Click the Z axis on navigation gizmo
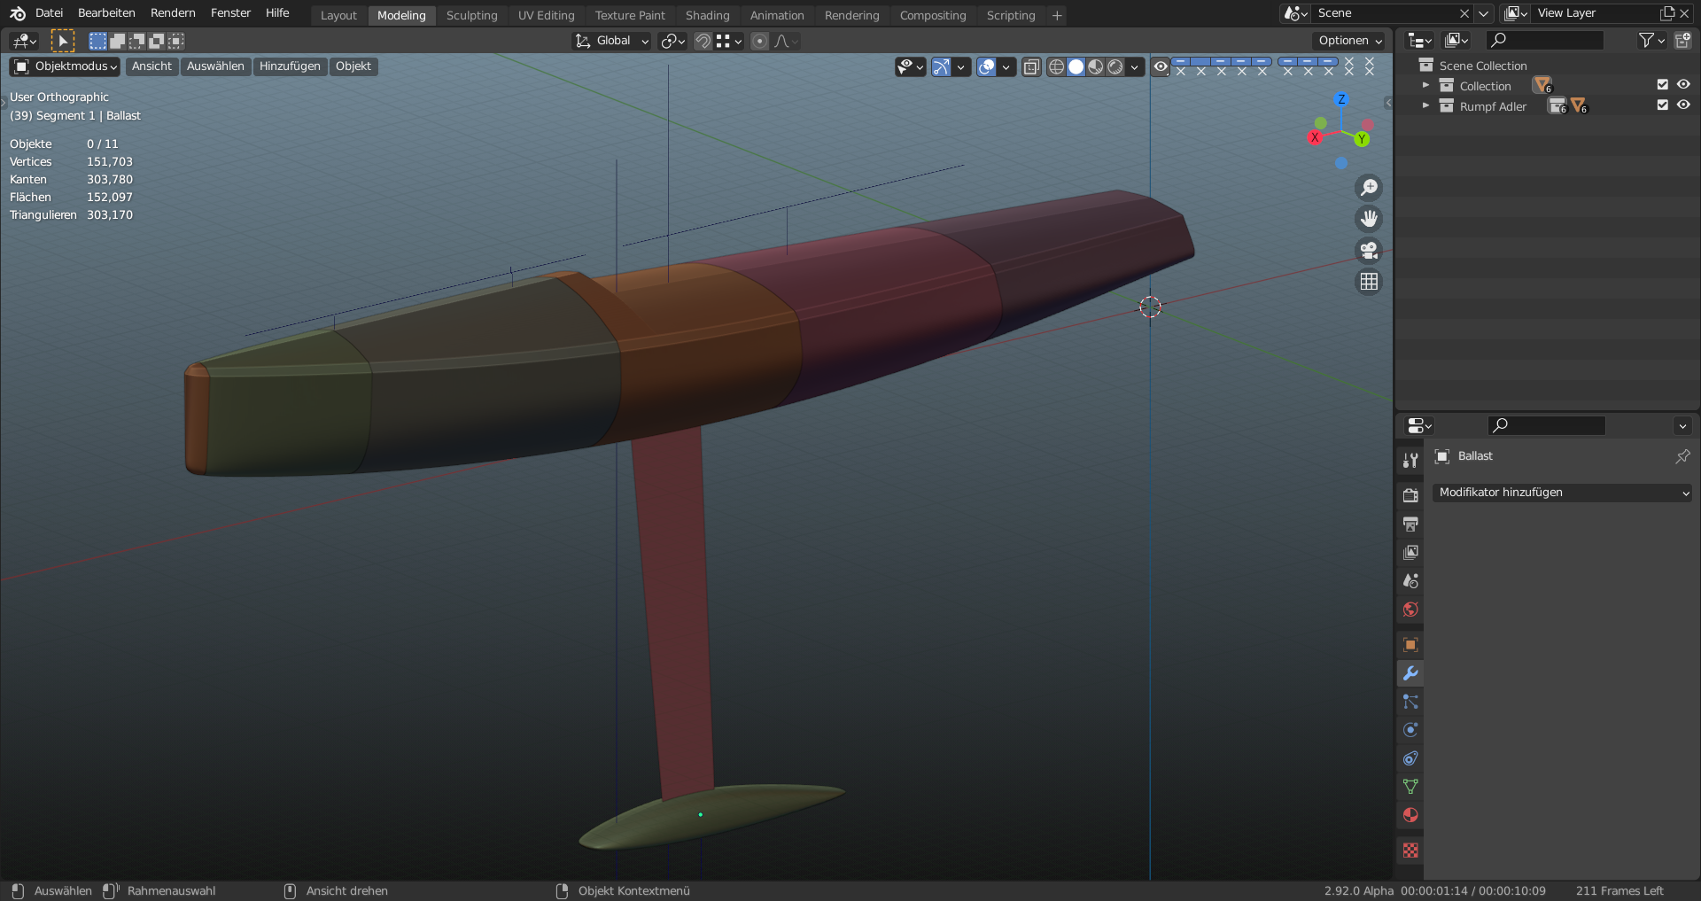 pyautogui.click(x=1341, y=99)
